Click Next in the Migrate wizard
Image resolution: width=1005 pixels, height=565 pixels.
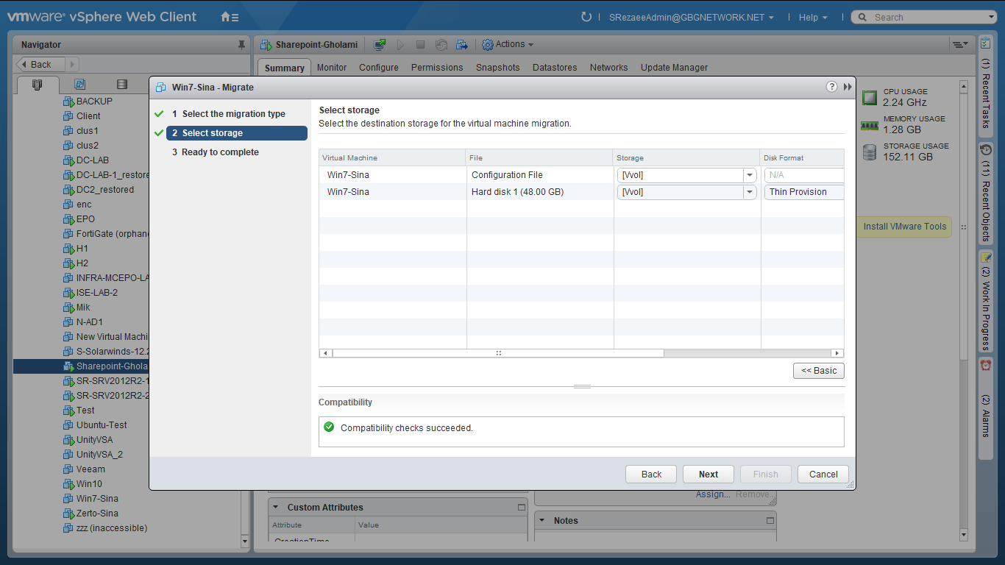click(709, 475)
